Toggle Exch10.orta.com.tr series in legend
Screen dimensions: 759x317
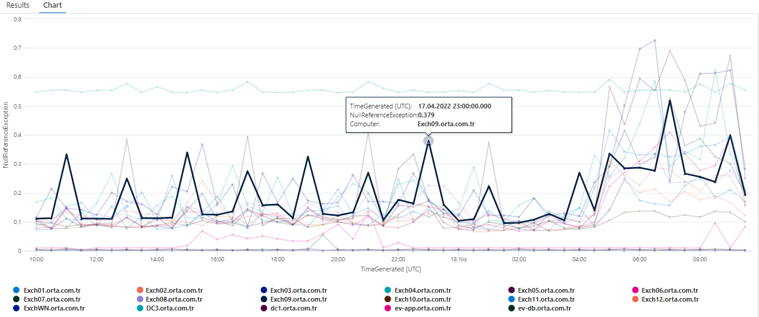pos(418,299)
